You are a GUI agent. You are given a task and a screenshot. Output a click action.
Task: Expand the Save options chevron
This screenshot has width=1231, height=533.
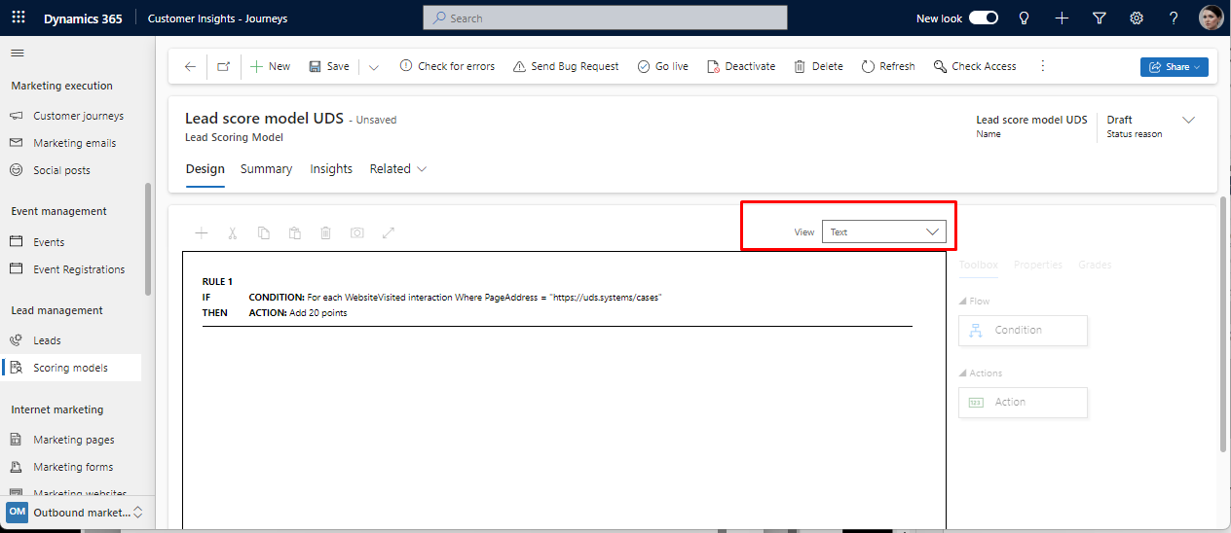point(374,66)
